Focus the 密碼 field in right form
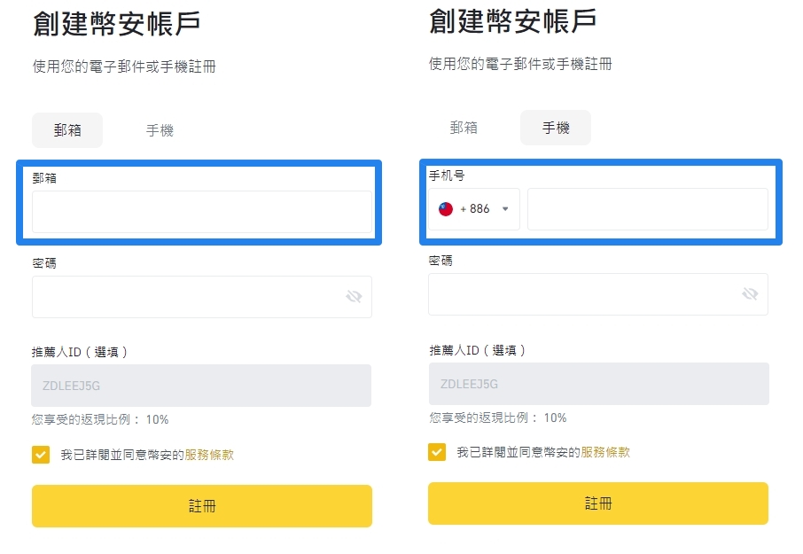 [x=598, y=294]
